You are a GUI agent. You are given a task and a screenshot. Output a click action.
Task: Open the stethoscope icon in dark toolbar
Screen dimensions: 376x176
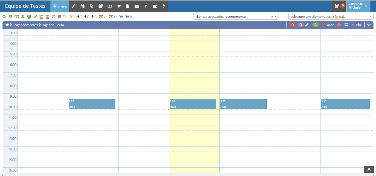[x=92, y=6]
